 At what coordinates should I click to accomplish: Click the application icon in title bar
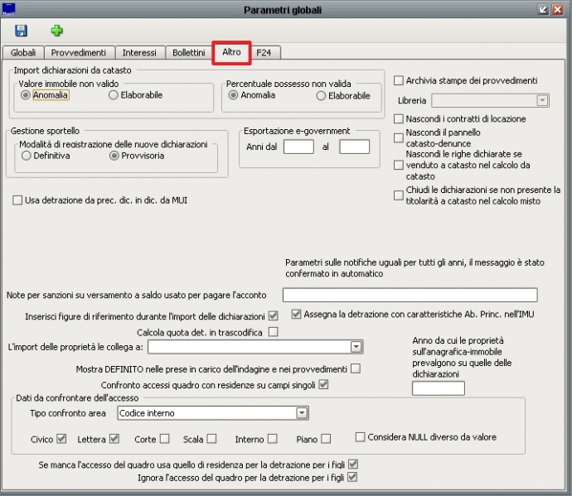tap(10, 9)
